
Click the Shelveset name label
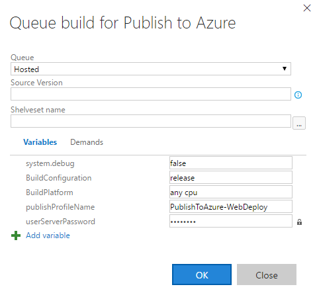pos(38,110)
